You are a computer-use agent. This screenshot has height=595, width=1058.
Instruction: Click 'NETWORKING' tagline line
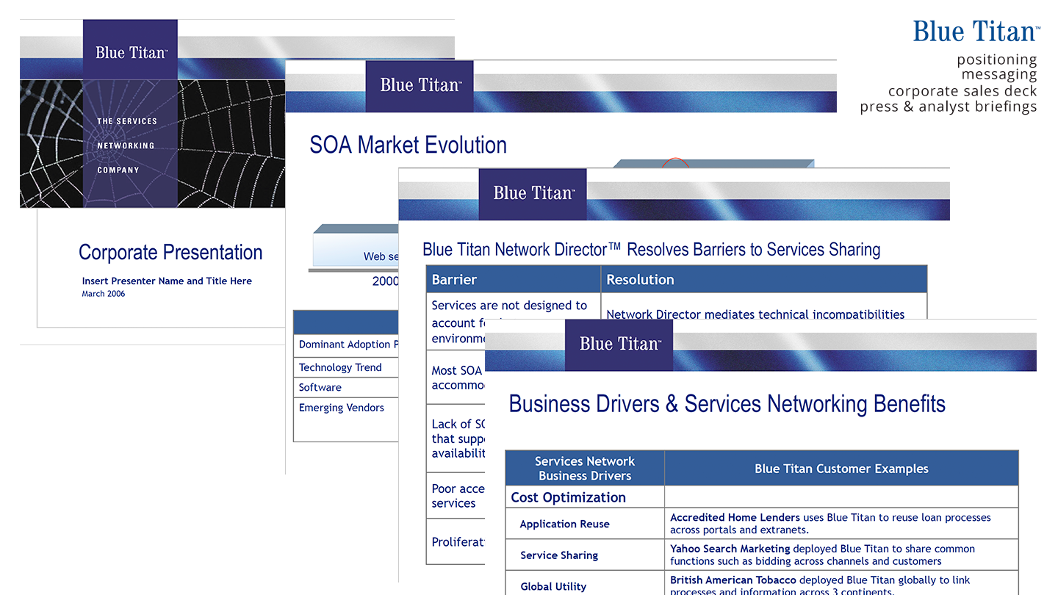click(126, 145)
